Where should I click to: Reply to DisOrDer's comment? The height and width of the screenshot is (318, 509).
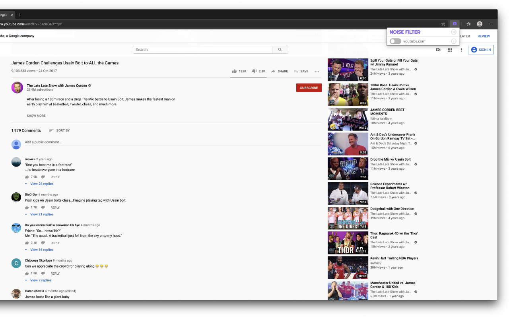point(55,207)
